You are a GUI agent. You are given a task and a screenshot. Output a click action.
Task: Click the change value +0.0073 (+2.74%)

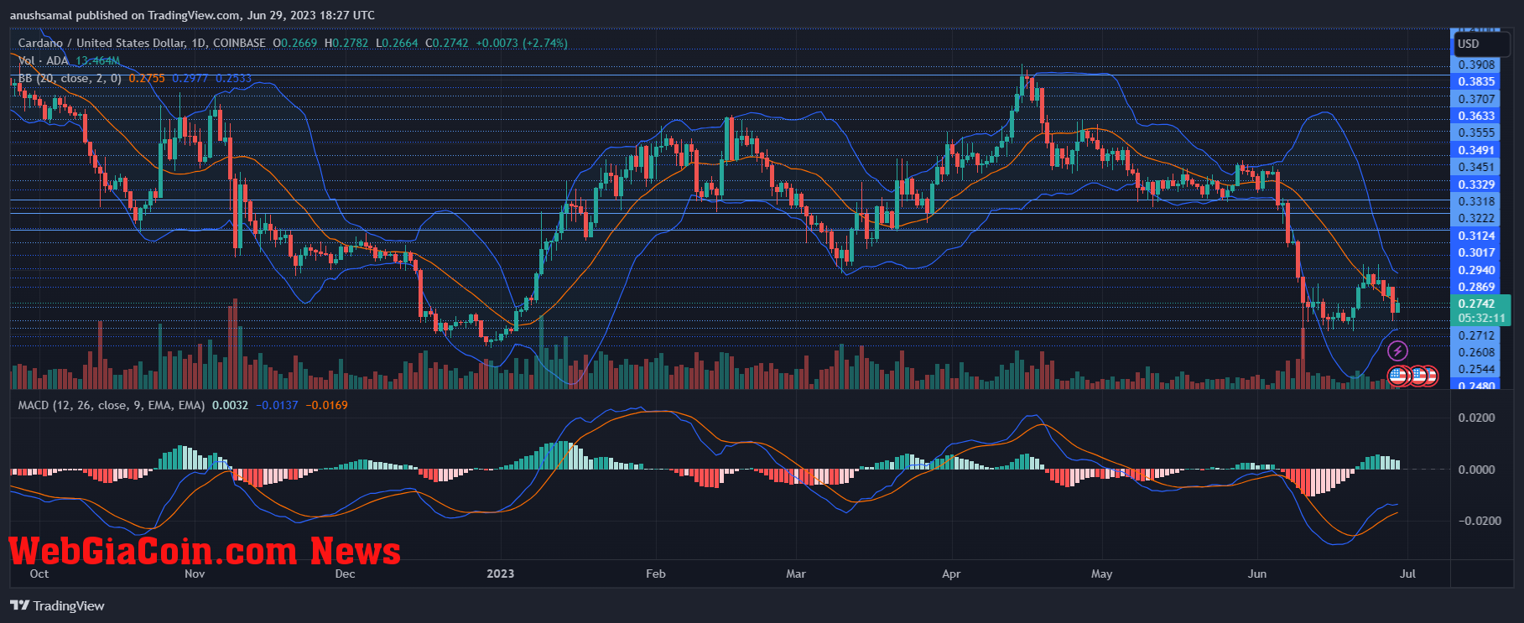522,43
